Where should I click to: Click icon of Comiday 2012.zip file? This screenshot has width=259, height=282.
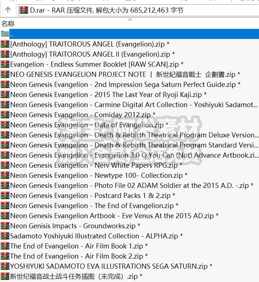pos(5,115)
